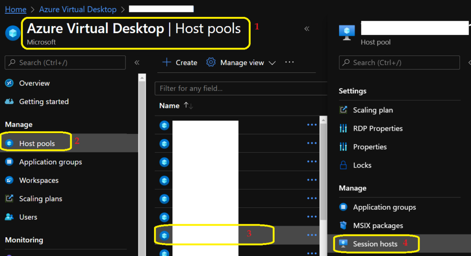Image resolution: width=471 pixels, height=256 pixels.
Task: Click the Getting started cloud icon
Action: click(9, 102)
